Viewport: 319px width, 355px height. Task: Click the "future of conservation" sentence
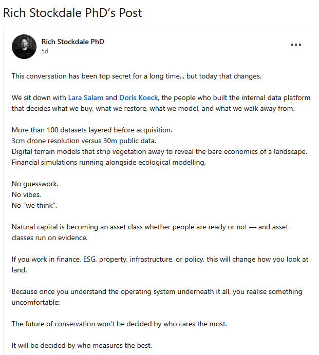click(118, 324)
